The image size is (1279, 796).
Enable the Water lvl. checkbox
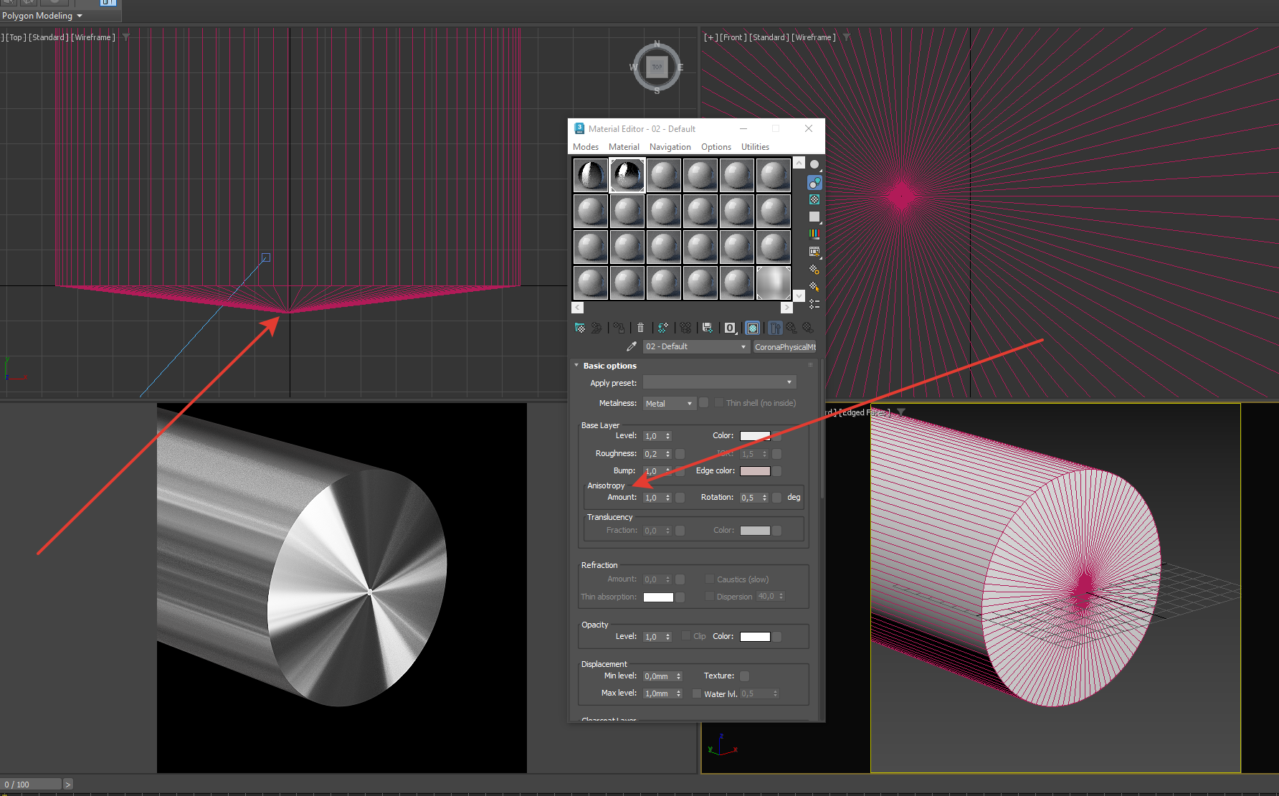(x=696, y=693)
